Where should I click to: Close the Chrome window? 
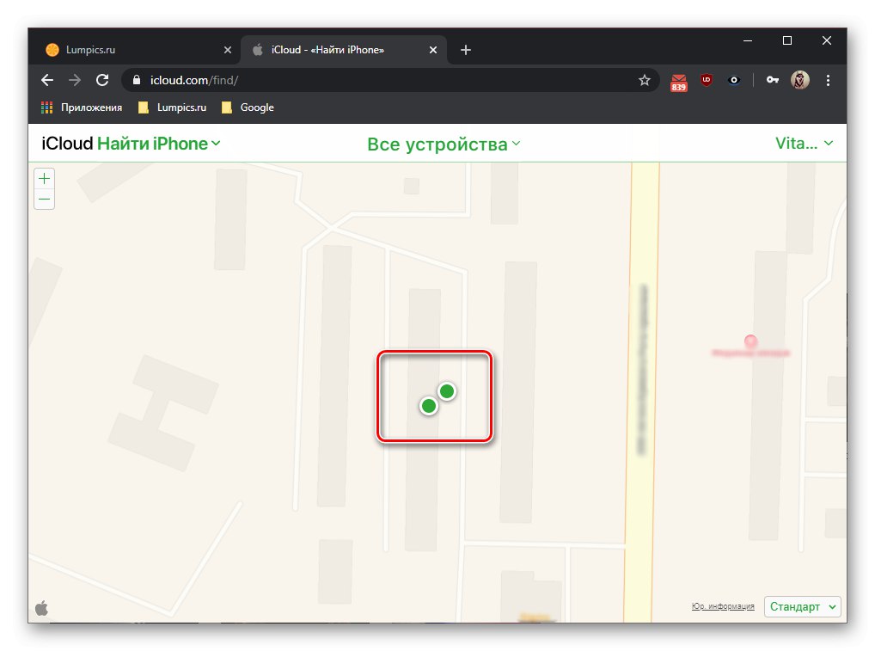827,40
